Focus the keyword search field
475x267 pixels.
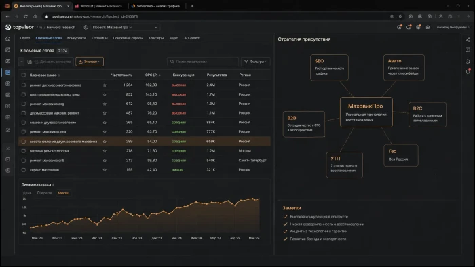click(203, 62)
